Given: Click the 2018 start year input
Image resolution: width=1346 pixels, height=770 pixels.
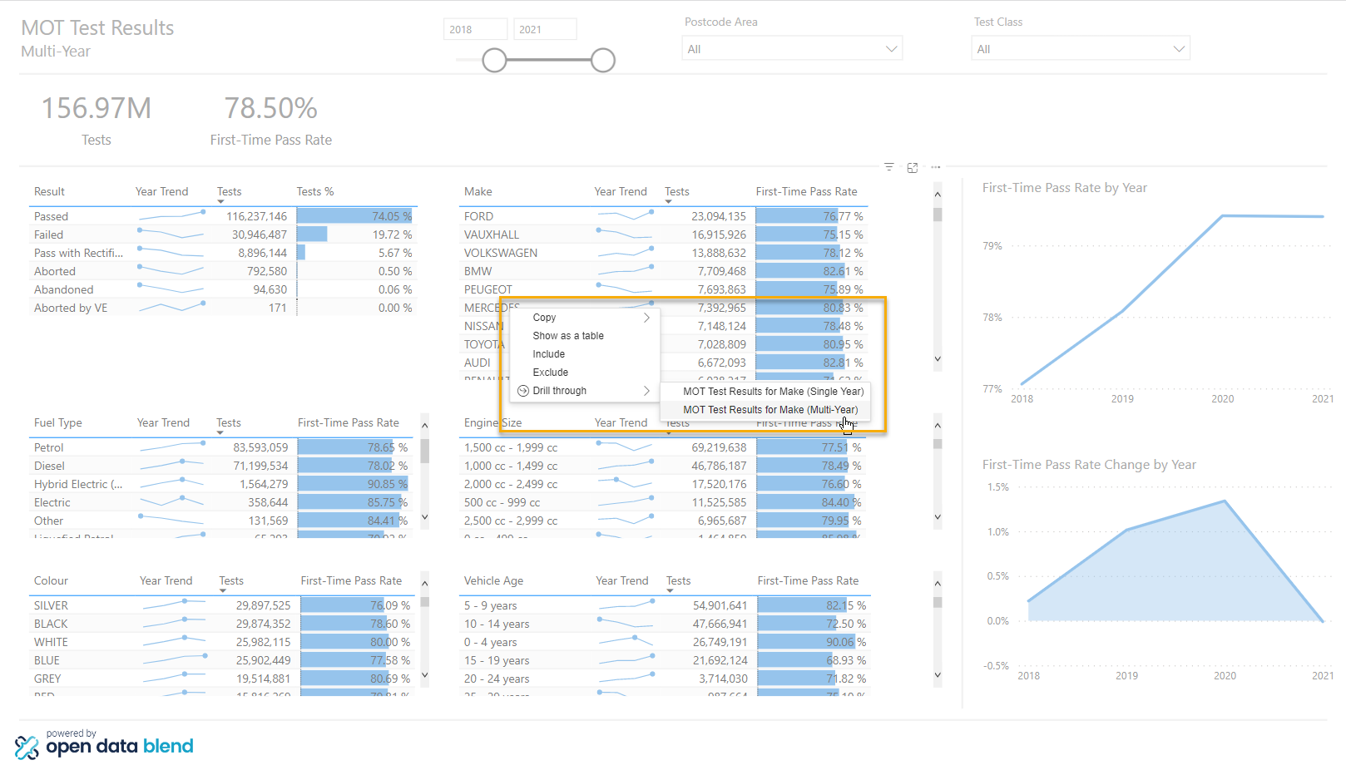Looking at the screenshot, I should pyautogui.click(x=475, y=29).
